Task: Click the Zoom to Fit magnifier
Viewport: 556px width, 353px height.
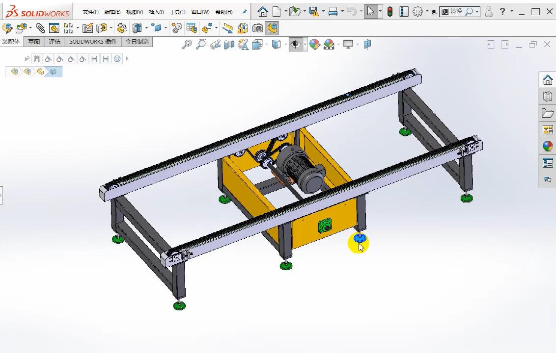Action: [187, 44]
